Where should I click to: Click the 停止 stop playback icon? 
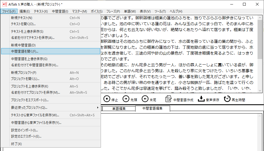(107, 99)
